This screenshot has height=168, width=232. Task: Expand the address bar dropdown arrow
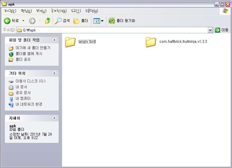(x=211, y=30)
